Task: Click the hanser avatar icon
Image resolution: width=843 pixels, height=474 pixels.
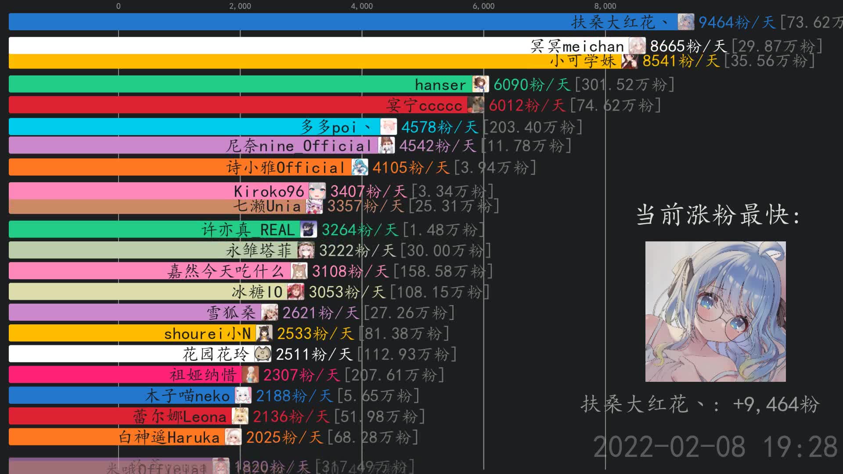Action: 481,84
